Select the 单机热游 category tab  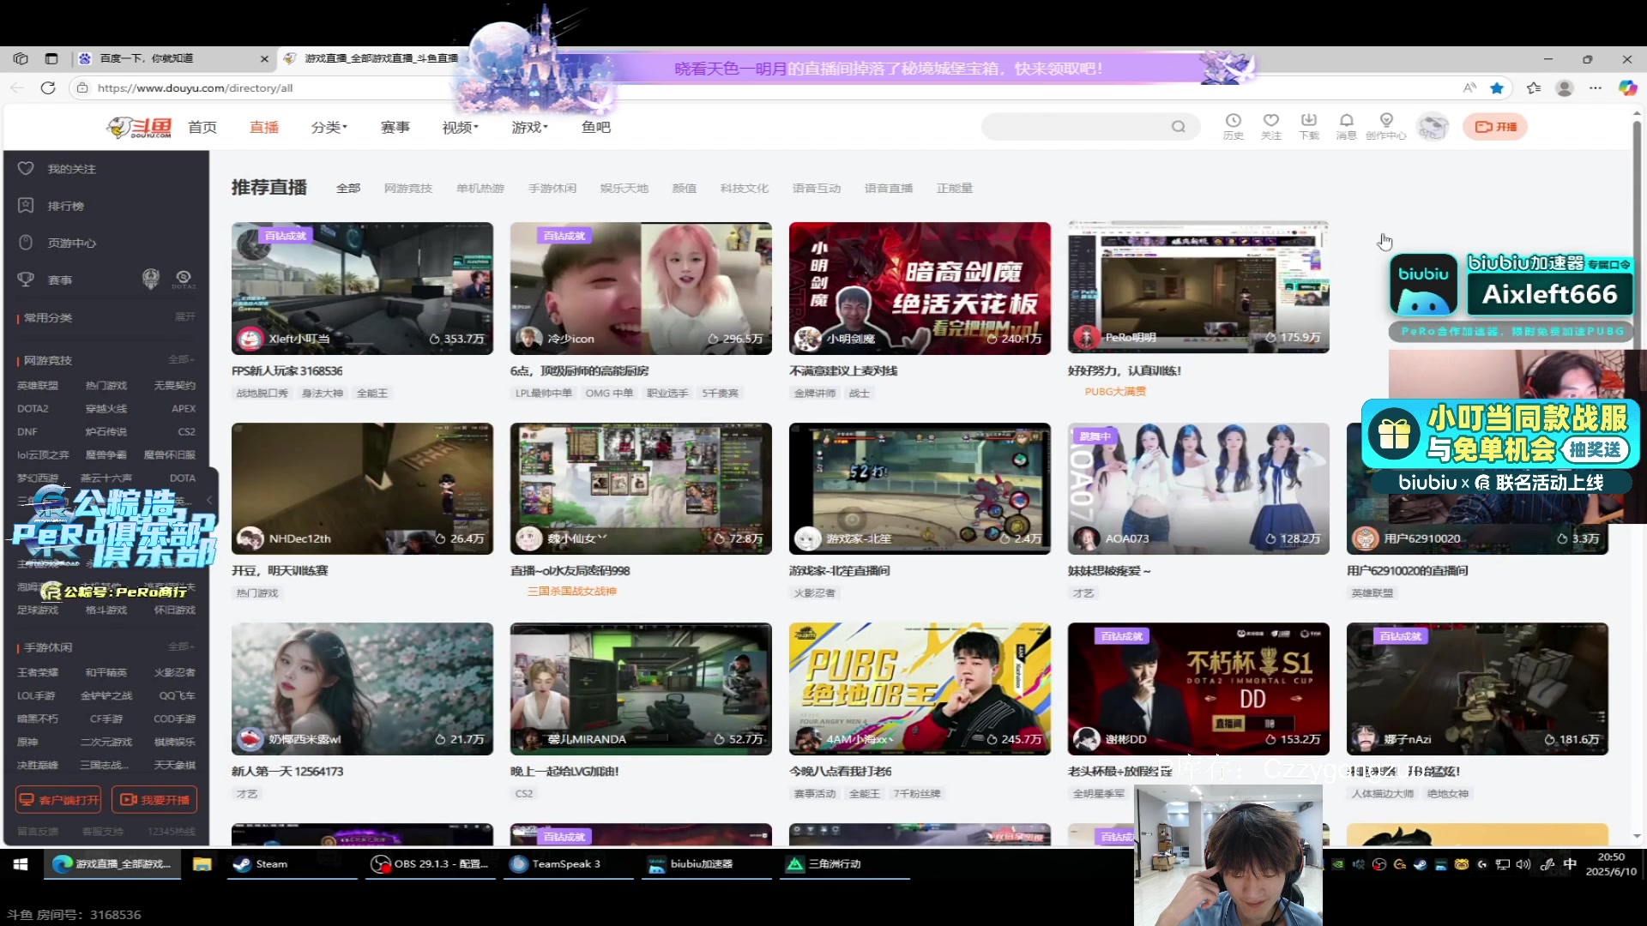point(480,188)
